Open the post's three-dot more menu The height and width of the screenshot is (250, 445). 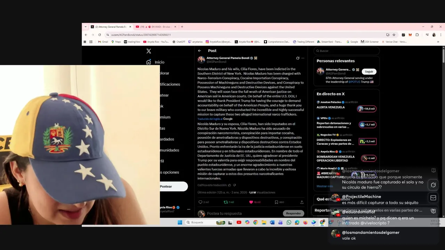(303, 58)
